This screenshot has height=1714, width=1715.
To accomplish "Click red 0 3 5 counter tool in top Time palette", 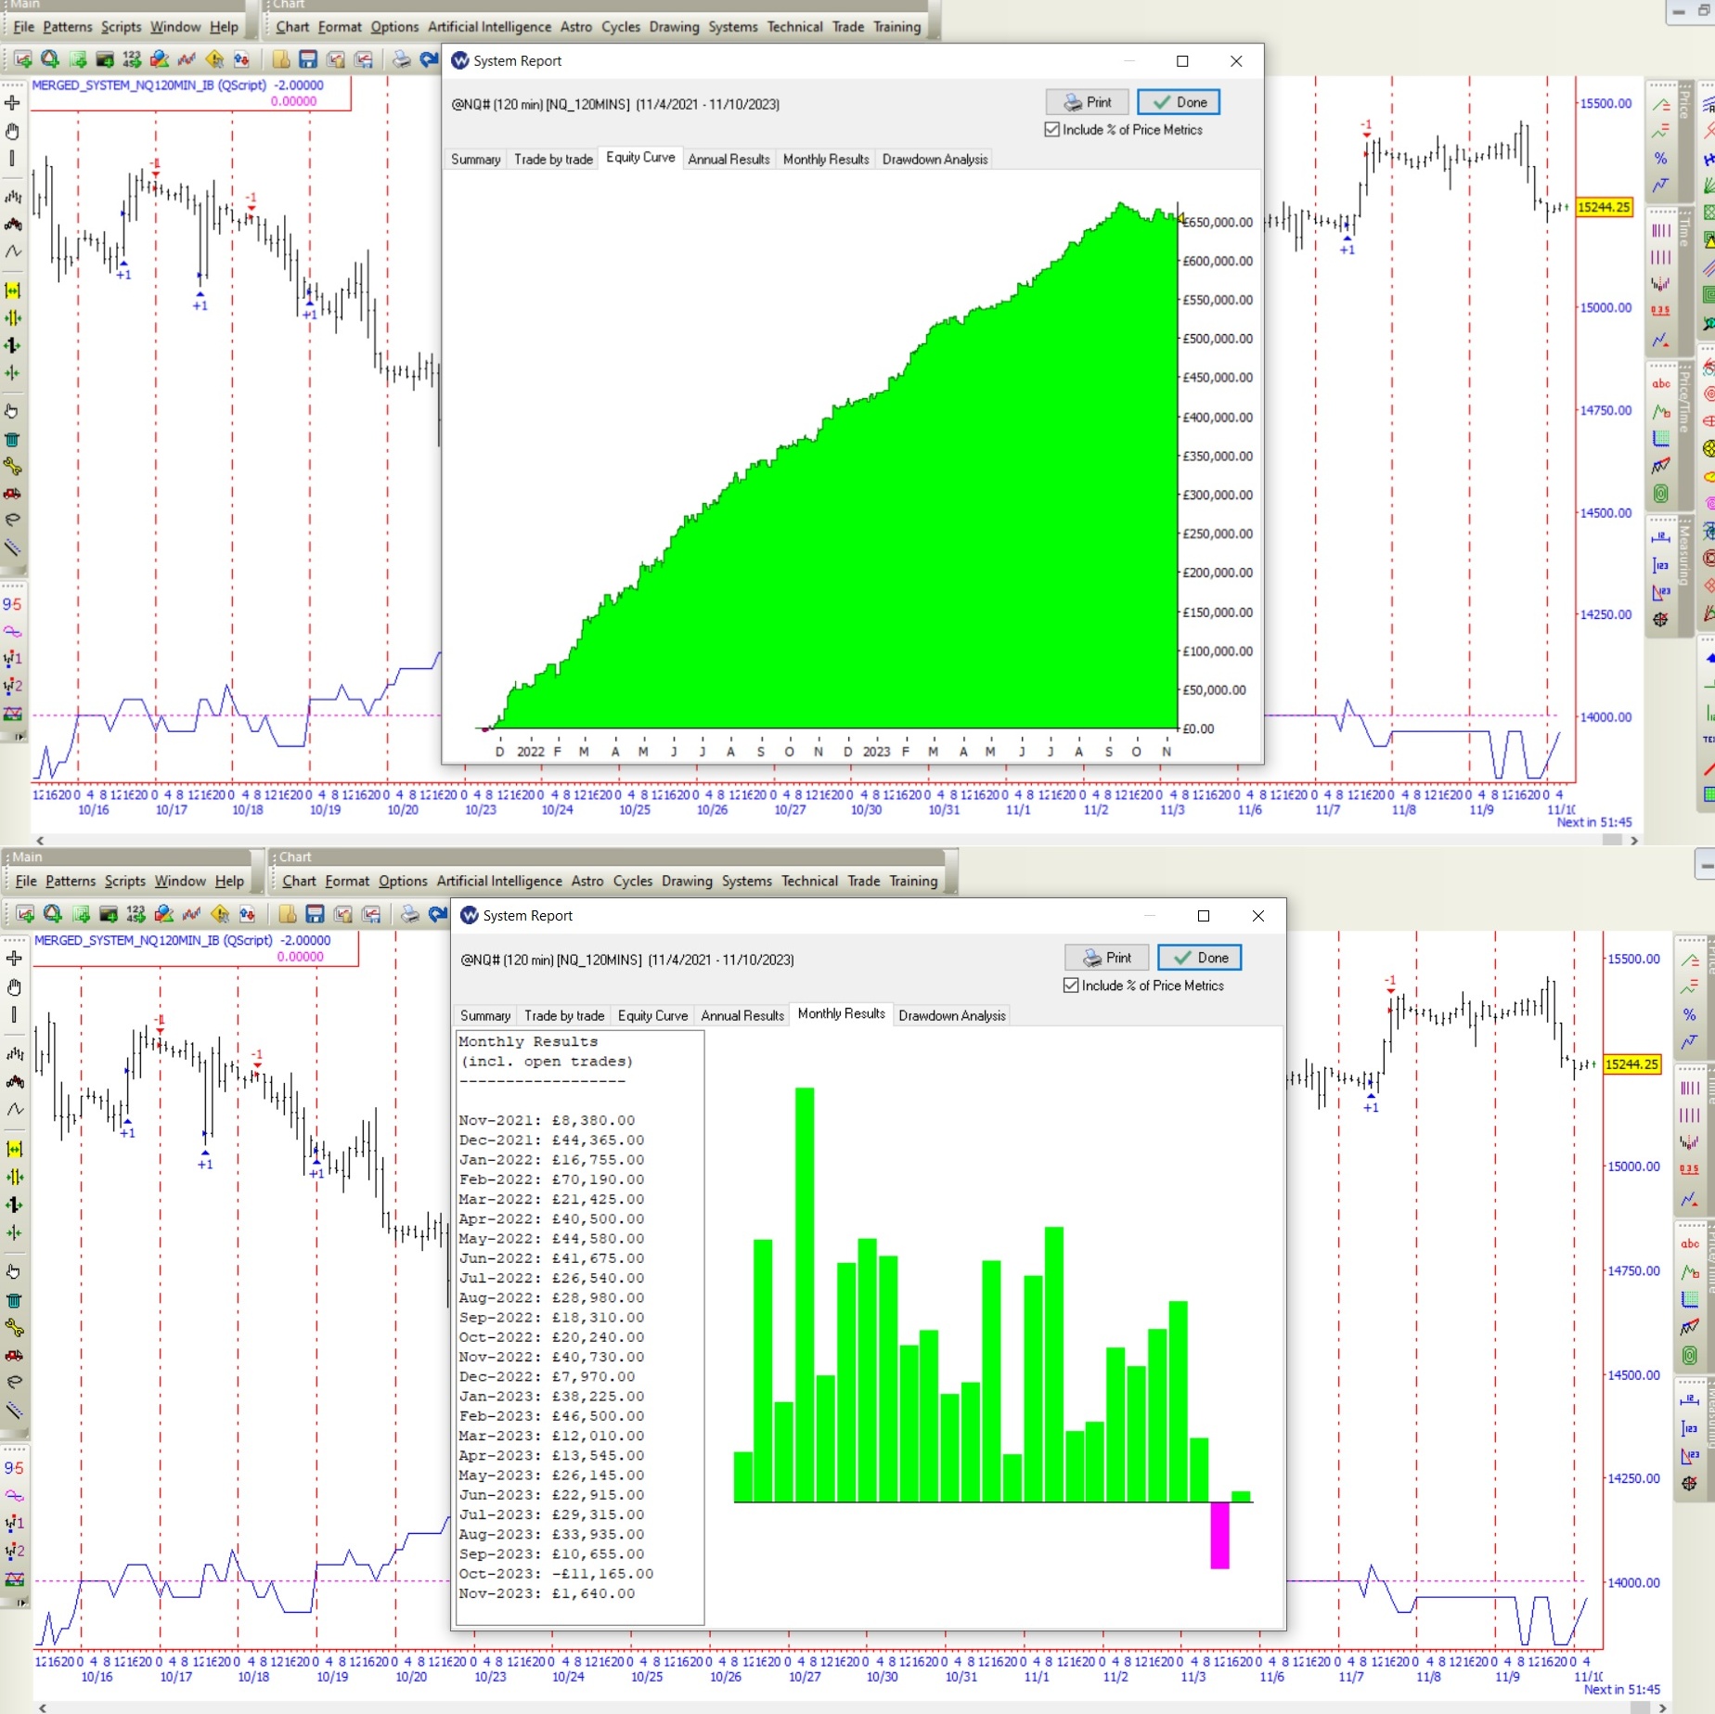I will 1660,311.
